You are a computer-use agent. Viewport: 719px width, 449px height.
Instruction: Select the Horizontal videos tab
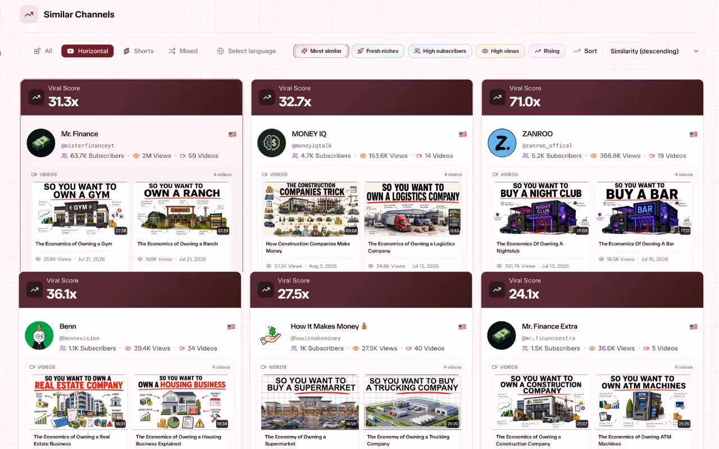pos(88,51)
